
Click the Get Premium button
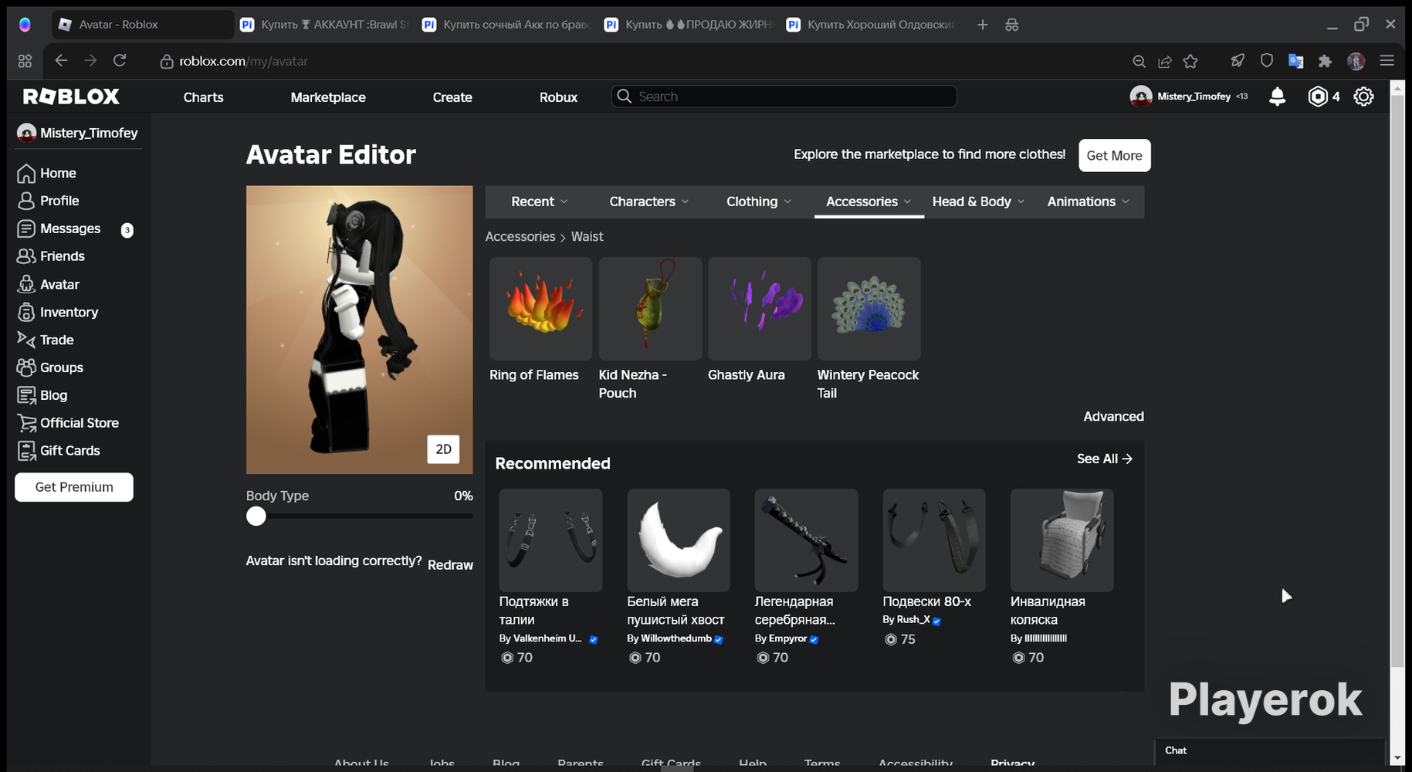[74, 487]
